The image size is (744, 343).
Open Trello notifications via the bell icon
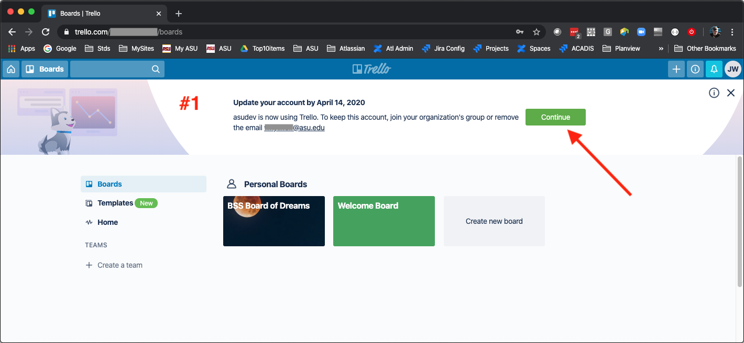tap(714, 68)
